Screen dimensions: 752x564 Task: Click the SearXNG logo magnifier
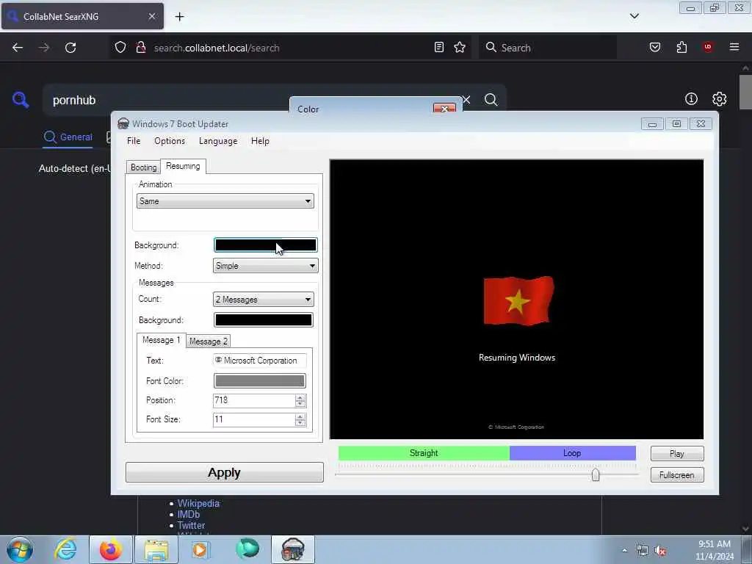[x=21, y=100]
